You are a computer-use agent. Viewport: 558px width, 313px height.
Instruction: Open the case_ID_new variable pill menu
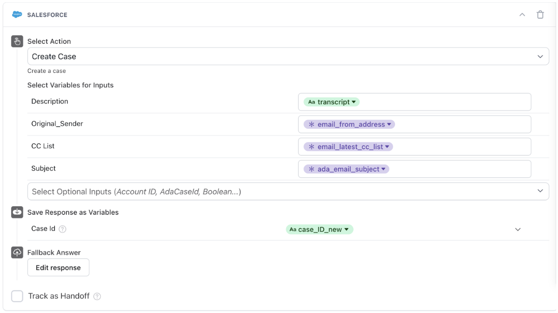[320, 229]
